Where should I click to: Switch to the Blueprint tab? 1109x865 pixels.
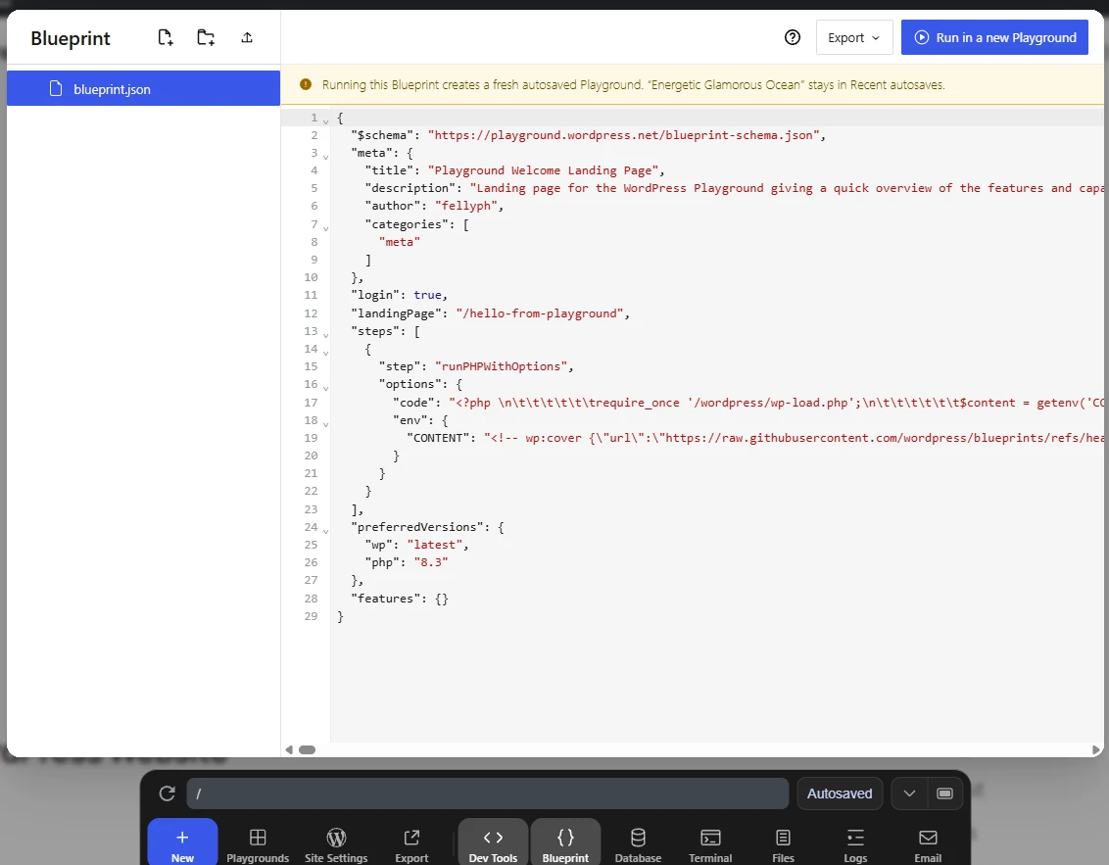(x=565, y=842)
